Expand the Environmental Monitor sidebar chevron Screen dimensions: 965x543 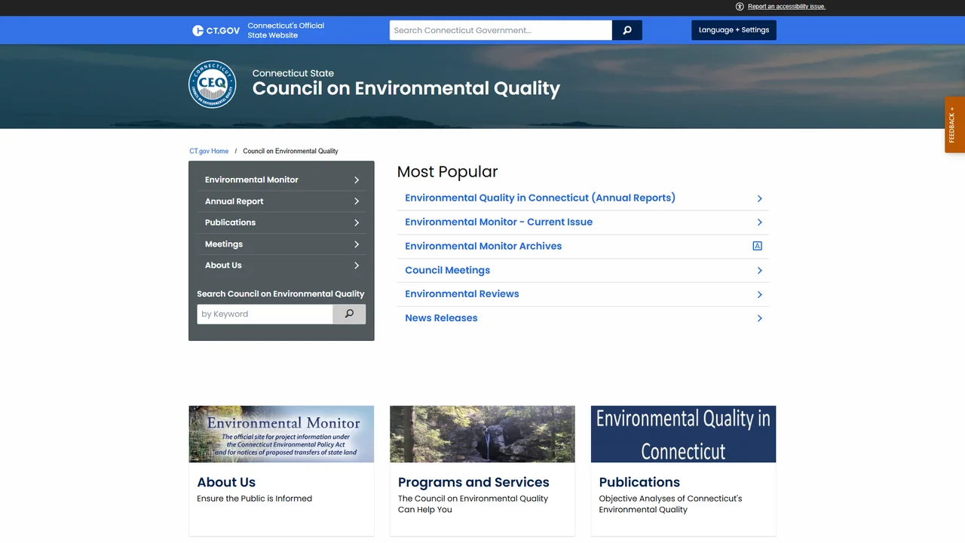[357, 180]
